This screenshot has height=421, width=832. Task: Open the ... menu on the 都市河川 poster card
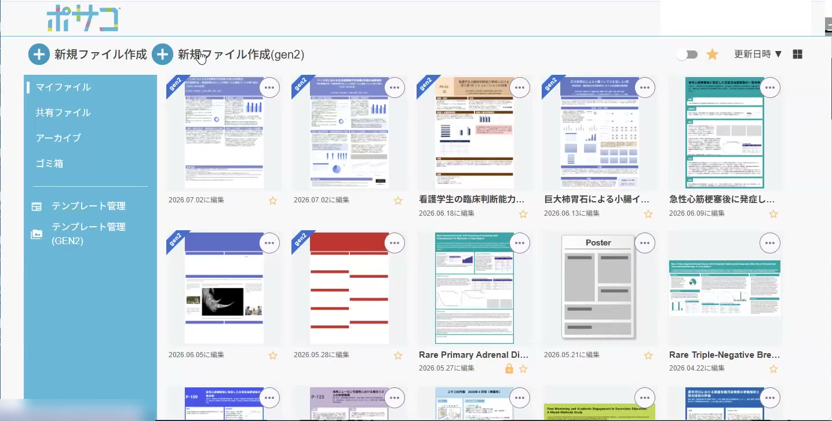pyautogui.click(x=770, y=398)
